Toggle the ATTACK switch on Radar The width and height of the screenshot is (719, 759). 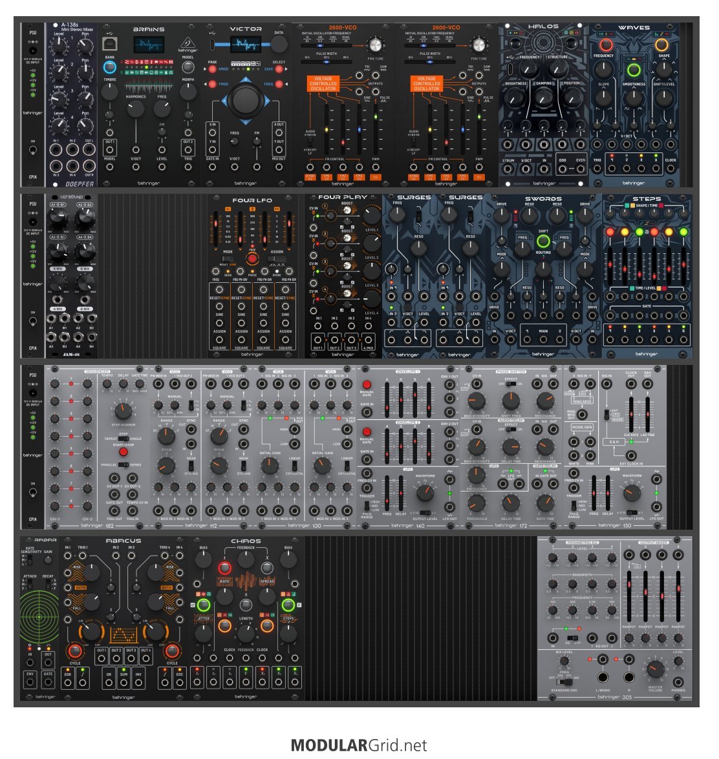pyautogui.click(x=30, y=584)
